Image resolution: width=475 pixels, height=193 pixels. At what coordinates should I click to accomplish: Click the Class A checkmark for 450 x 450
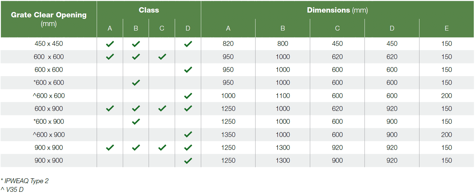[x=110, y=44]
